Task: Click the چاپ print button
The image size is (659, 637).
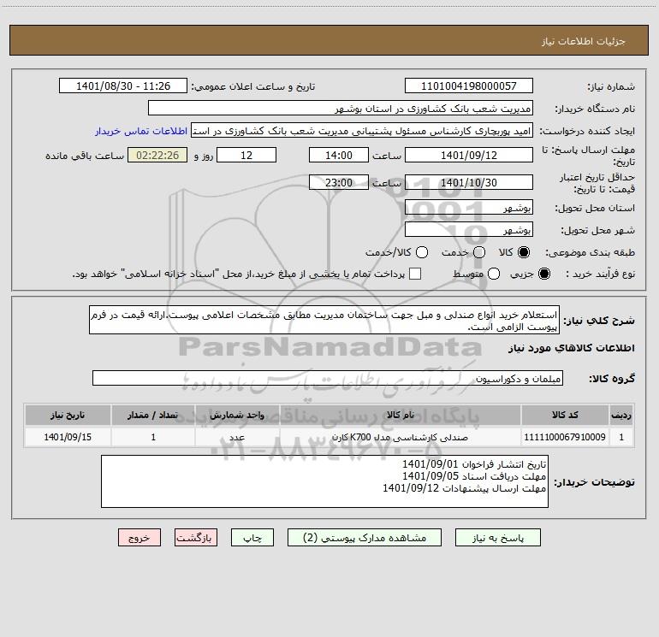Action: coord(252,538)
